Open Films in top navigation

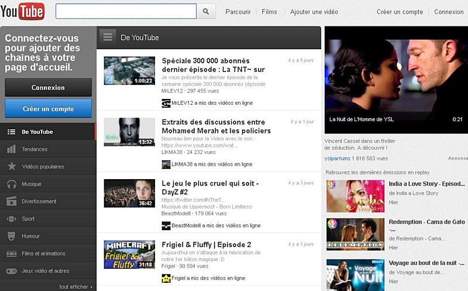(x=269, y=12)
